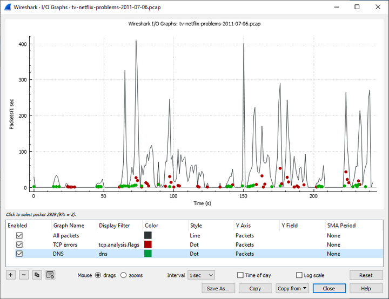Duplicate the selected graph using the copy icon
Viewport: 389px width, 299px height.
coord(37,275)
